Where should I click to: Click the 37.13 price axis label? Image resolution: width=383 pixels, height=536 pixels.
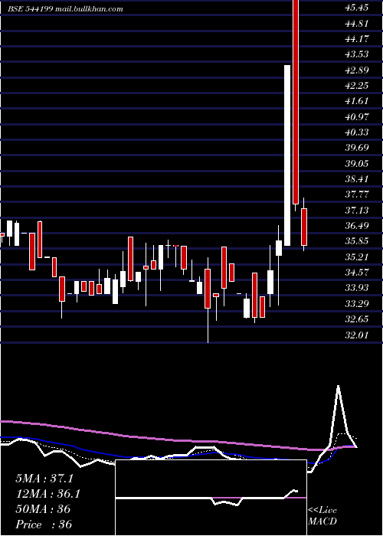pyautogui.click(x=357, y=210)
